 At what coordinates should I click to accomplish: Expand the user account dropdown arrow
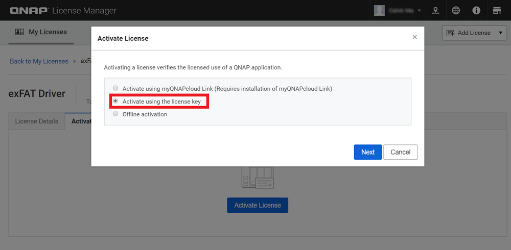tap(420, 11)
